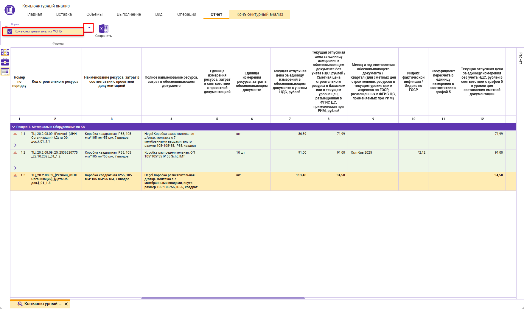This screenshot has height=309, width=524.
Task: Open the Выполнение ribbon tab
Action: pyautogui.click(x=129, y=14)
